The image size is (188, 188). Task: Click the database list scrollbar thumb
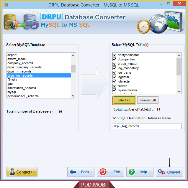73,69
